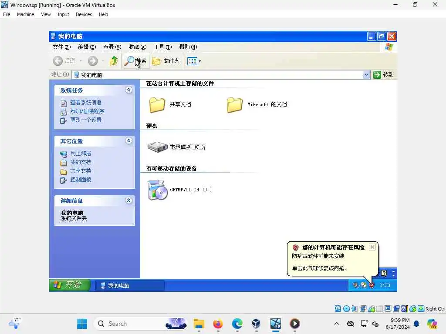
Task: Open VirtualBox View menu
Action: pyautogui.click(x=45, y=14)
